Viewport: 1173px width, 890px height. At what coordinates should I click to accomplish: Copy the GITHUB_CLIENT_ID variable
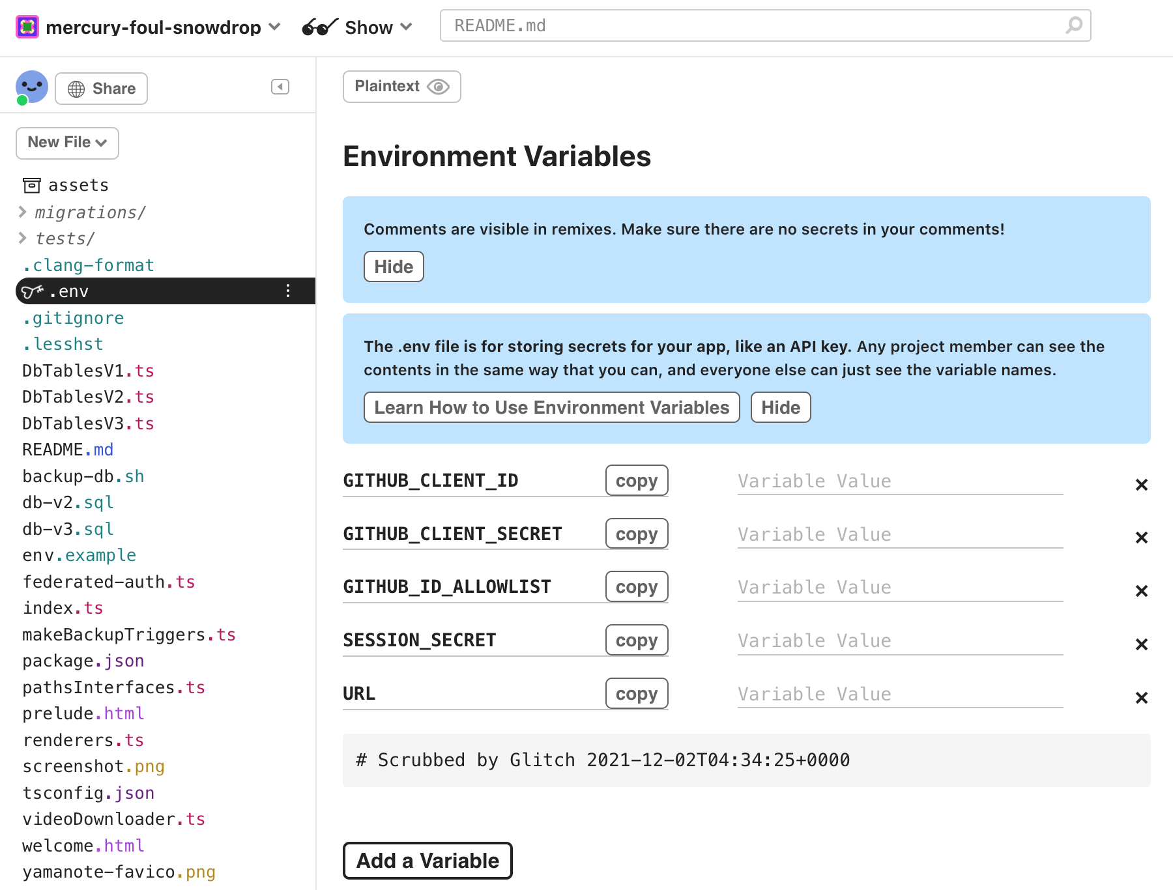(637, 480)
